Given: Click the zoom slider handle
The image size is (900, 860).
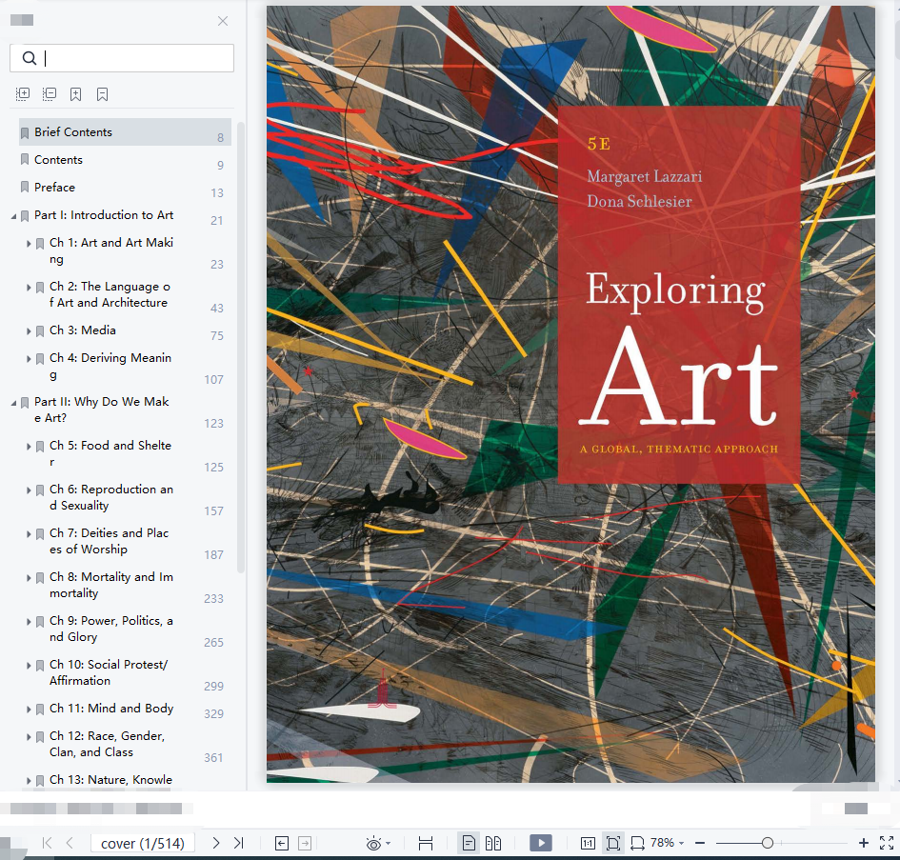Looking at the screenshot, I should coord(768,843).
